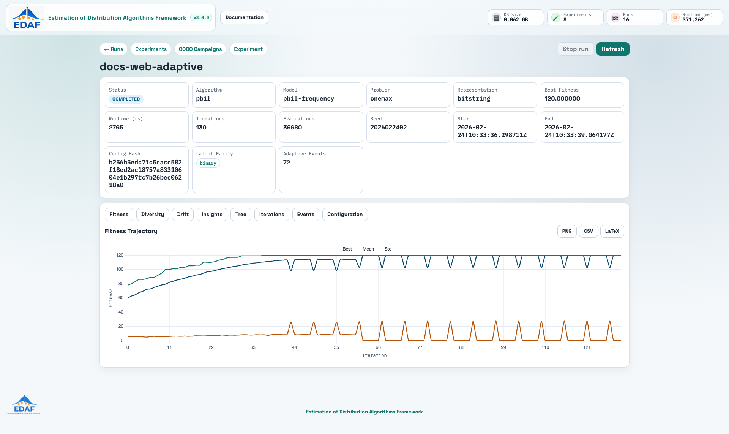Click the DB size database icon

pos(496,17)
